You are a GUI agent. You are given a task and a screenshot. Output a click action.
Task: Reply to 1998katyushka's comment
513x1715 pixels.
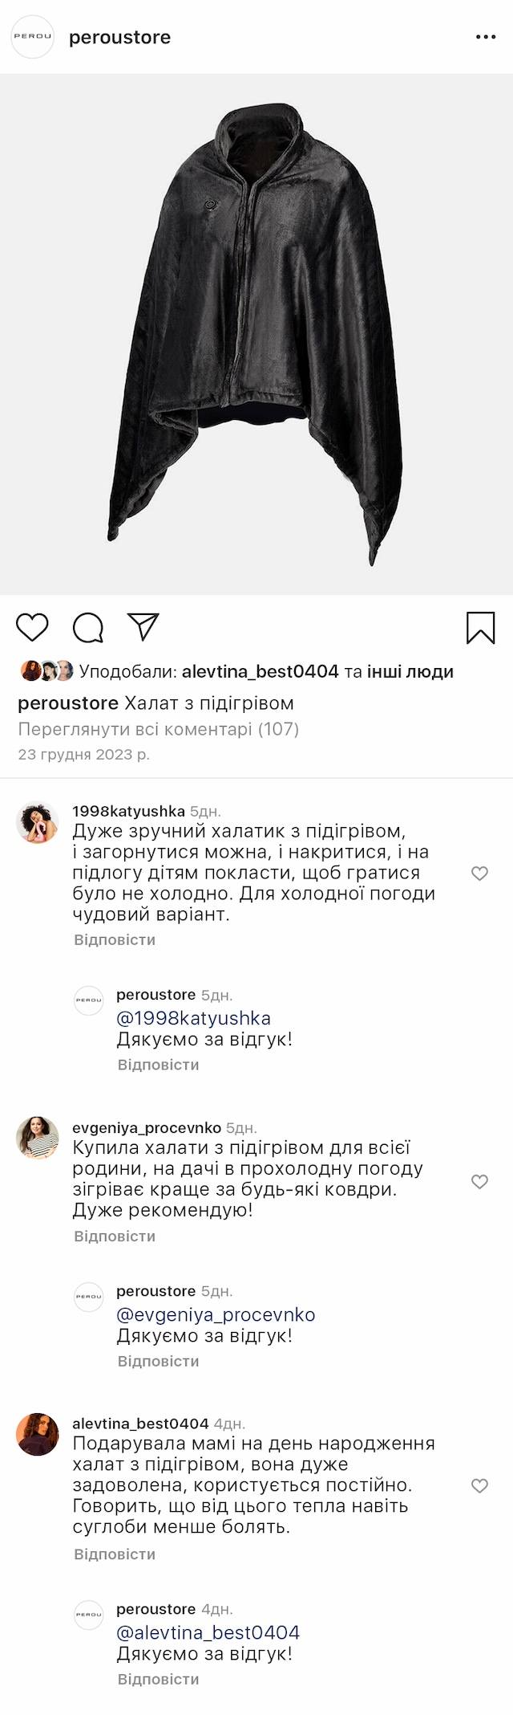click(115, 939)
